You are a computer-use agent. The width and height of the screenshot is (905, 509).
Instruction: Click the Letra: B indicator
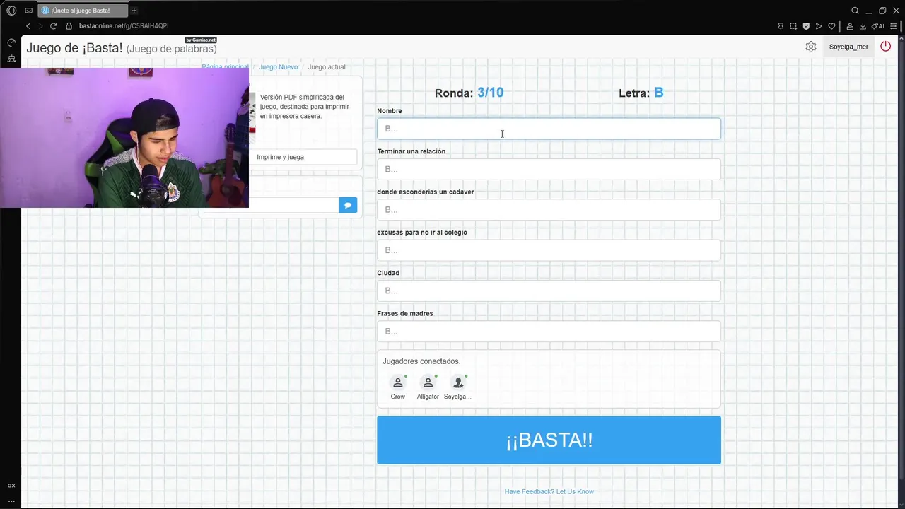click(641, 93)
